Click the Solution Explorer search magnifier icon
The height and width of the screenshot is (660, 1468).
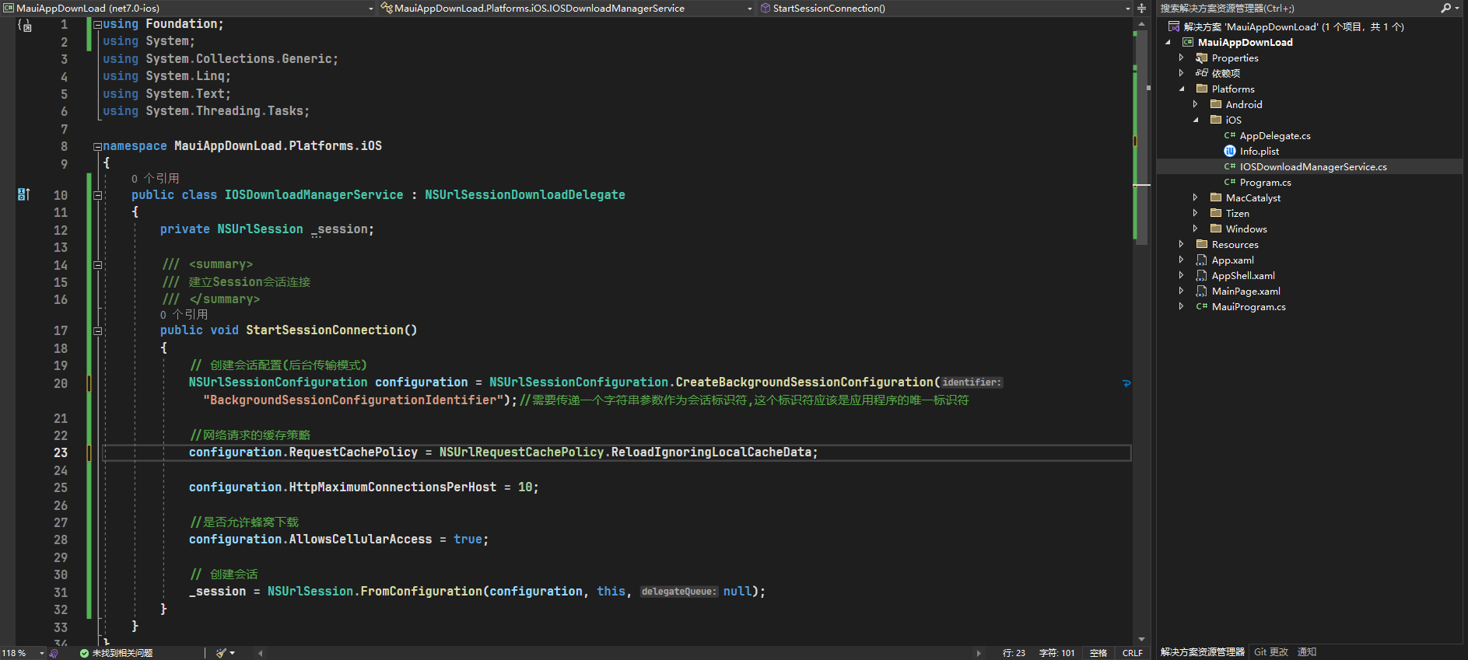pos(1445,8)
